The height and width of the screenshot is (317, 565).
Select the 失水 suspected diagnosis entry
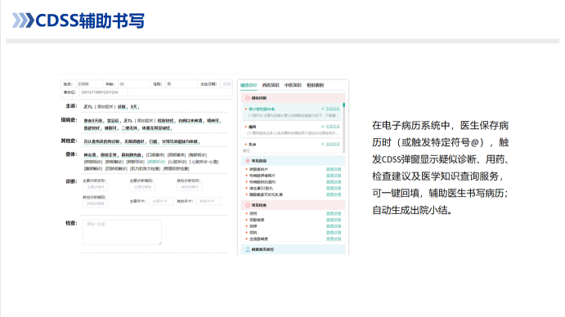293,147
